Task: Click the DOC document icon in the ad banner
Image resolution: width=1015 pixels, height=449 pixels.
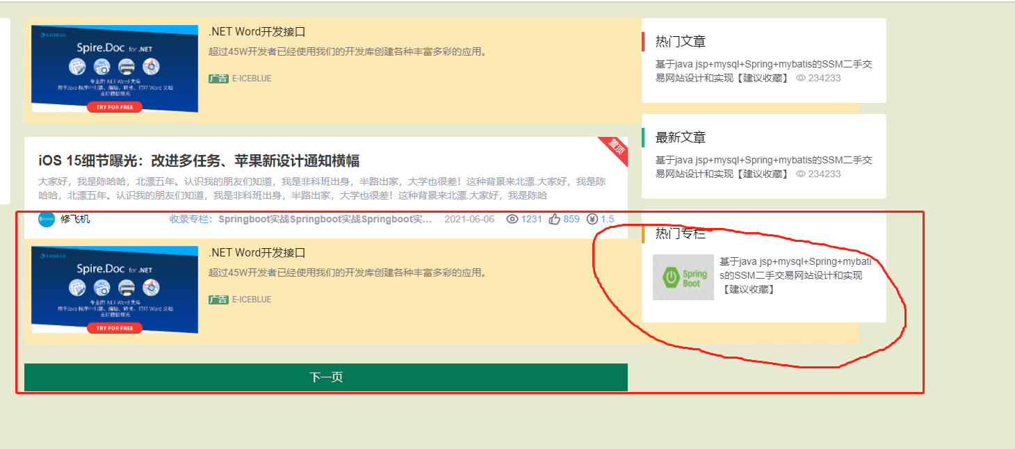Action: pos(102,66)
